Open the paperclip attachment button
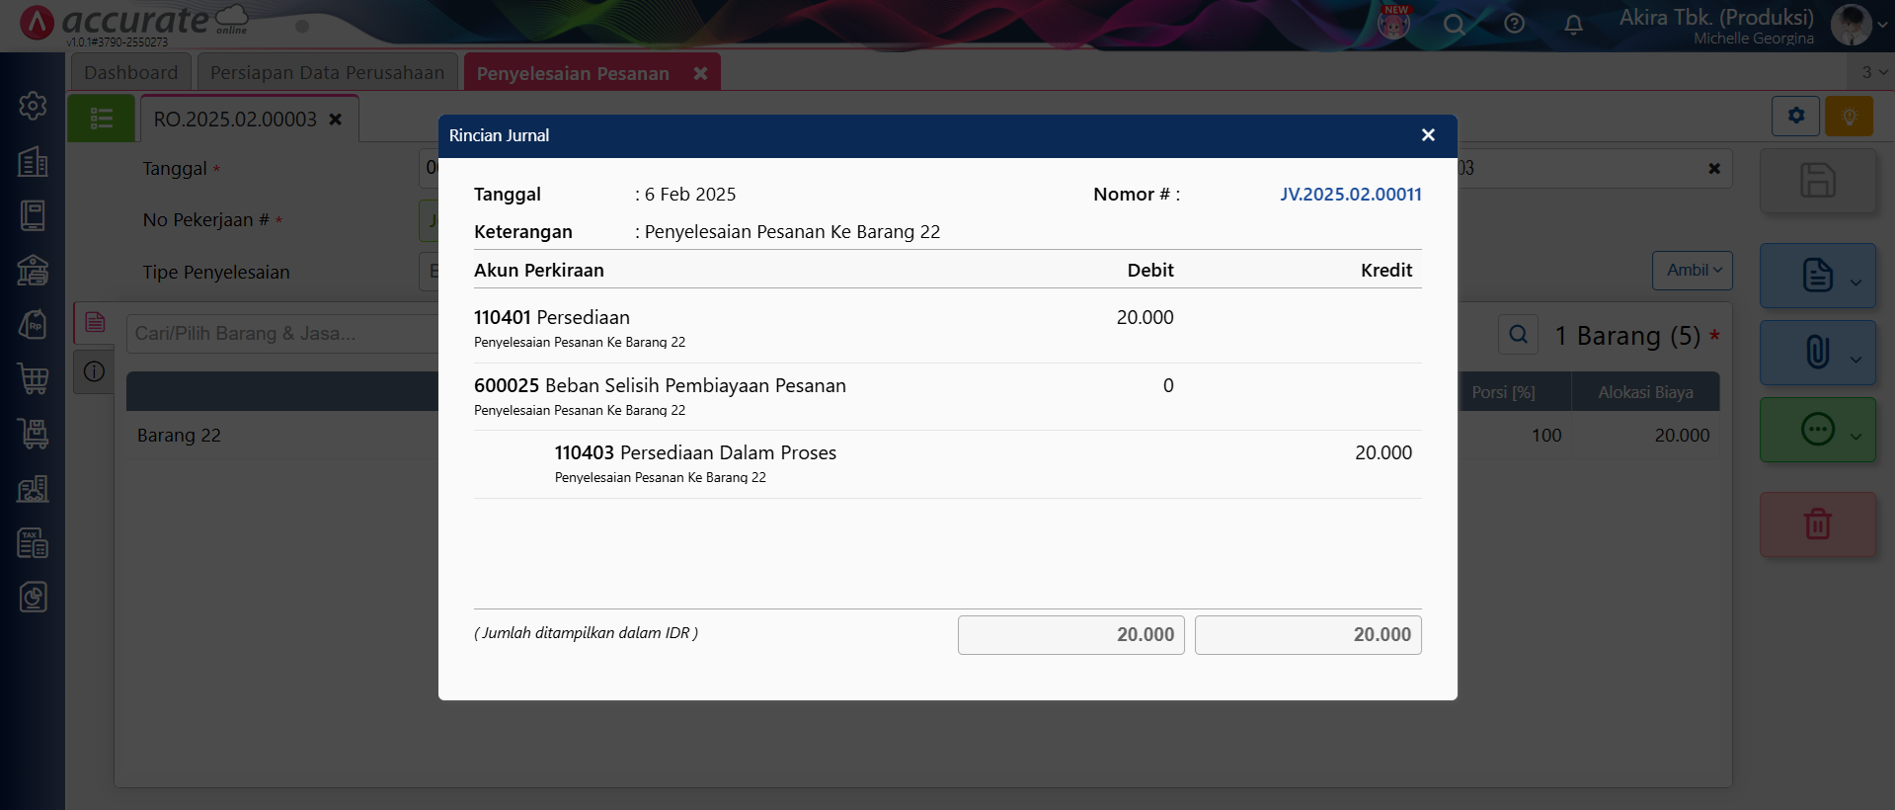1895x810 pixels. click(x=1817, y=352)
